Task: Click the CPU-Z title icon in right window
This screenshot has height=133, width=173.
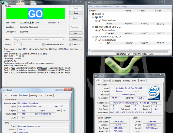Action: click(96, 76)
